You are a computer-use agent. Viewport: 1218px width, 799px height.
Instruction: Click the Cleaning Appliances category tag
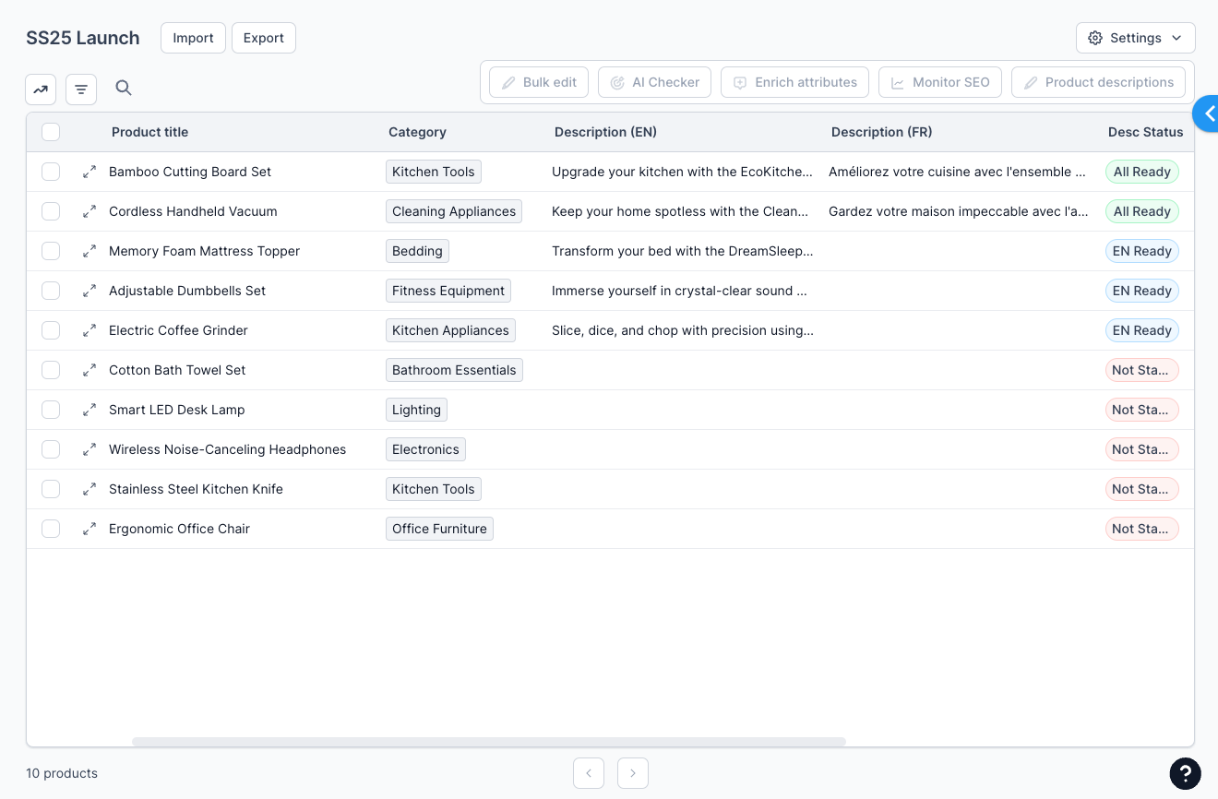(454, 211)
